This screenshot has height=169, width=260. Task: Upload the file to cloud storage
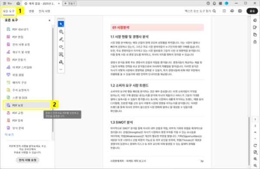pos(232,11)
